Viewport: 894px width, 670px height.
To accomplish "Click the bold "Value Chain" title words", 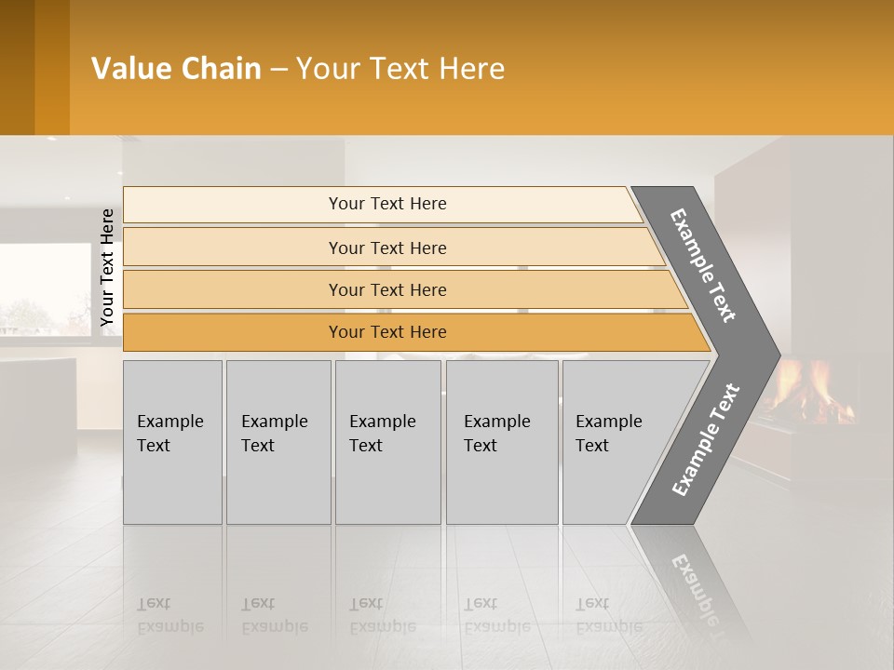I will [176, 69].
